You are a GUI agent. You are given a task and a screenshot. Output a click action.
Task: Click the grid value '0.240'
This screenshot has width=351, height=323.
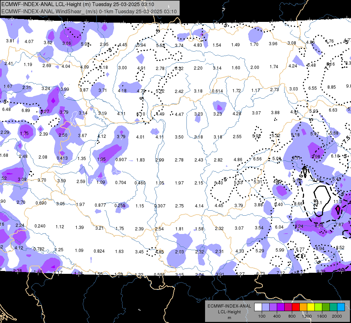[40, 226]
